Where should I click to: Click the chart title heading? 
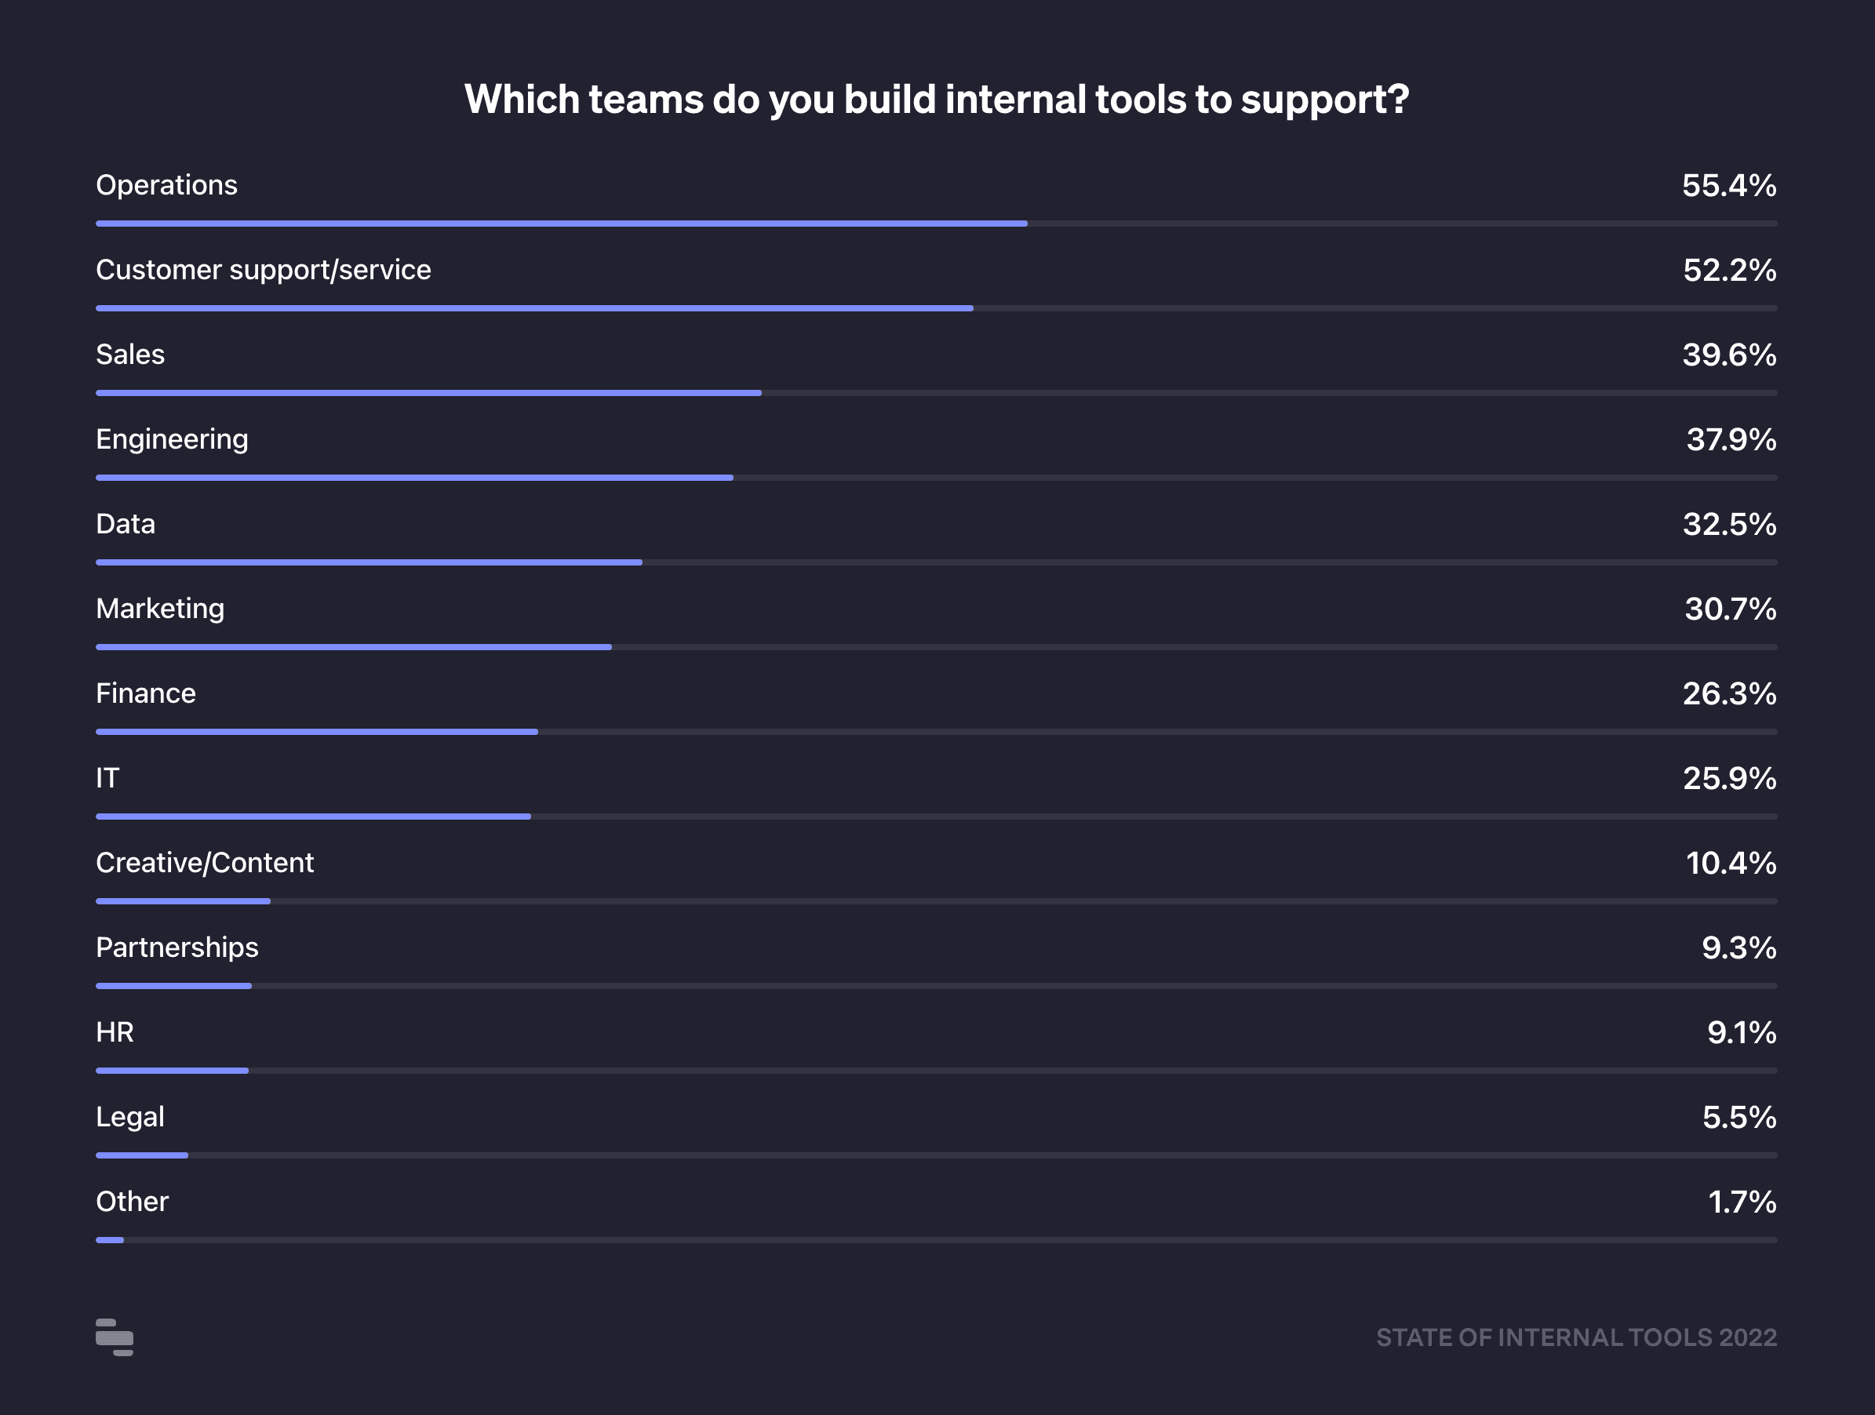pyautogui.click(x=937, y=99)
